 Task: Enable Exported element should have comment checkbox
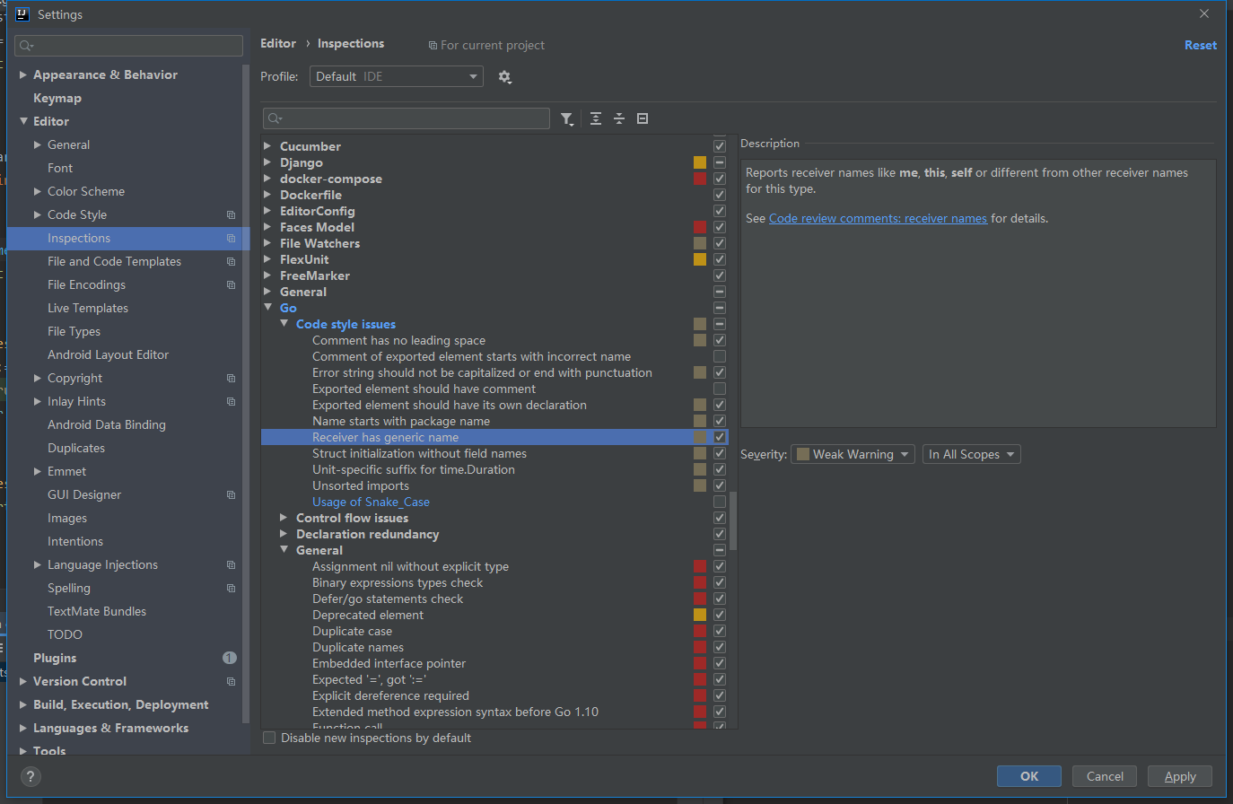pyautogui.click(x=720, y=389)
